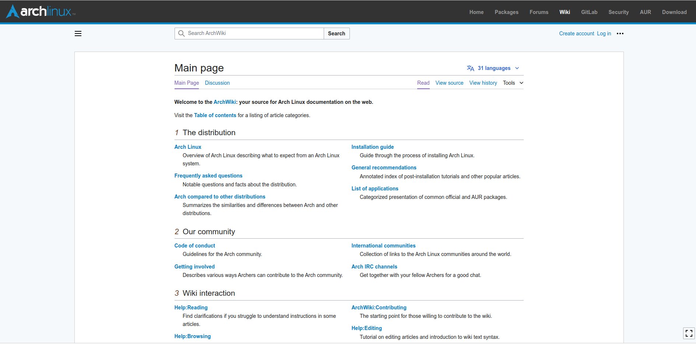Open the Tools dropdown menu
Image resolution: width=696 pixels, height=344 pixels.
click(x=513, y=83)
